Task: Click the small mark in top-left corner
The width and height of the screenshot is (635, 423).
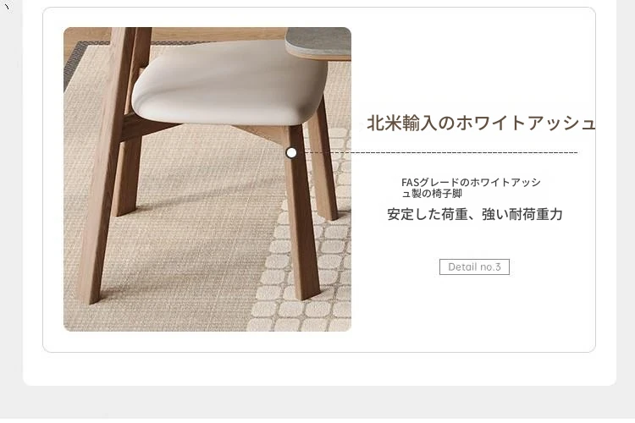Action: [x=7, y=7]
